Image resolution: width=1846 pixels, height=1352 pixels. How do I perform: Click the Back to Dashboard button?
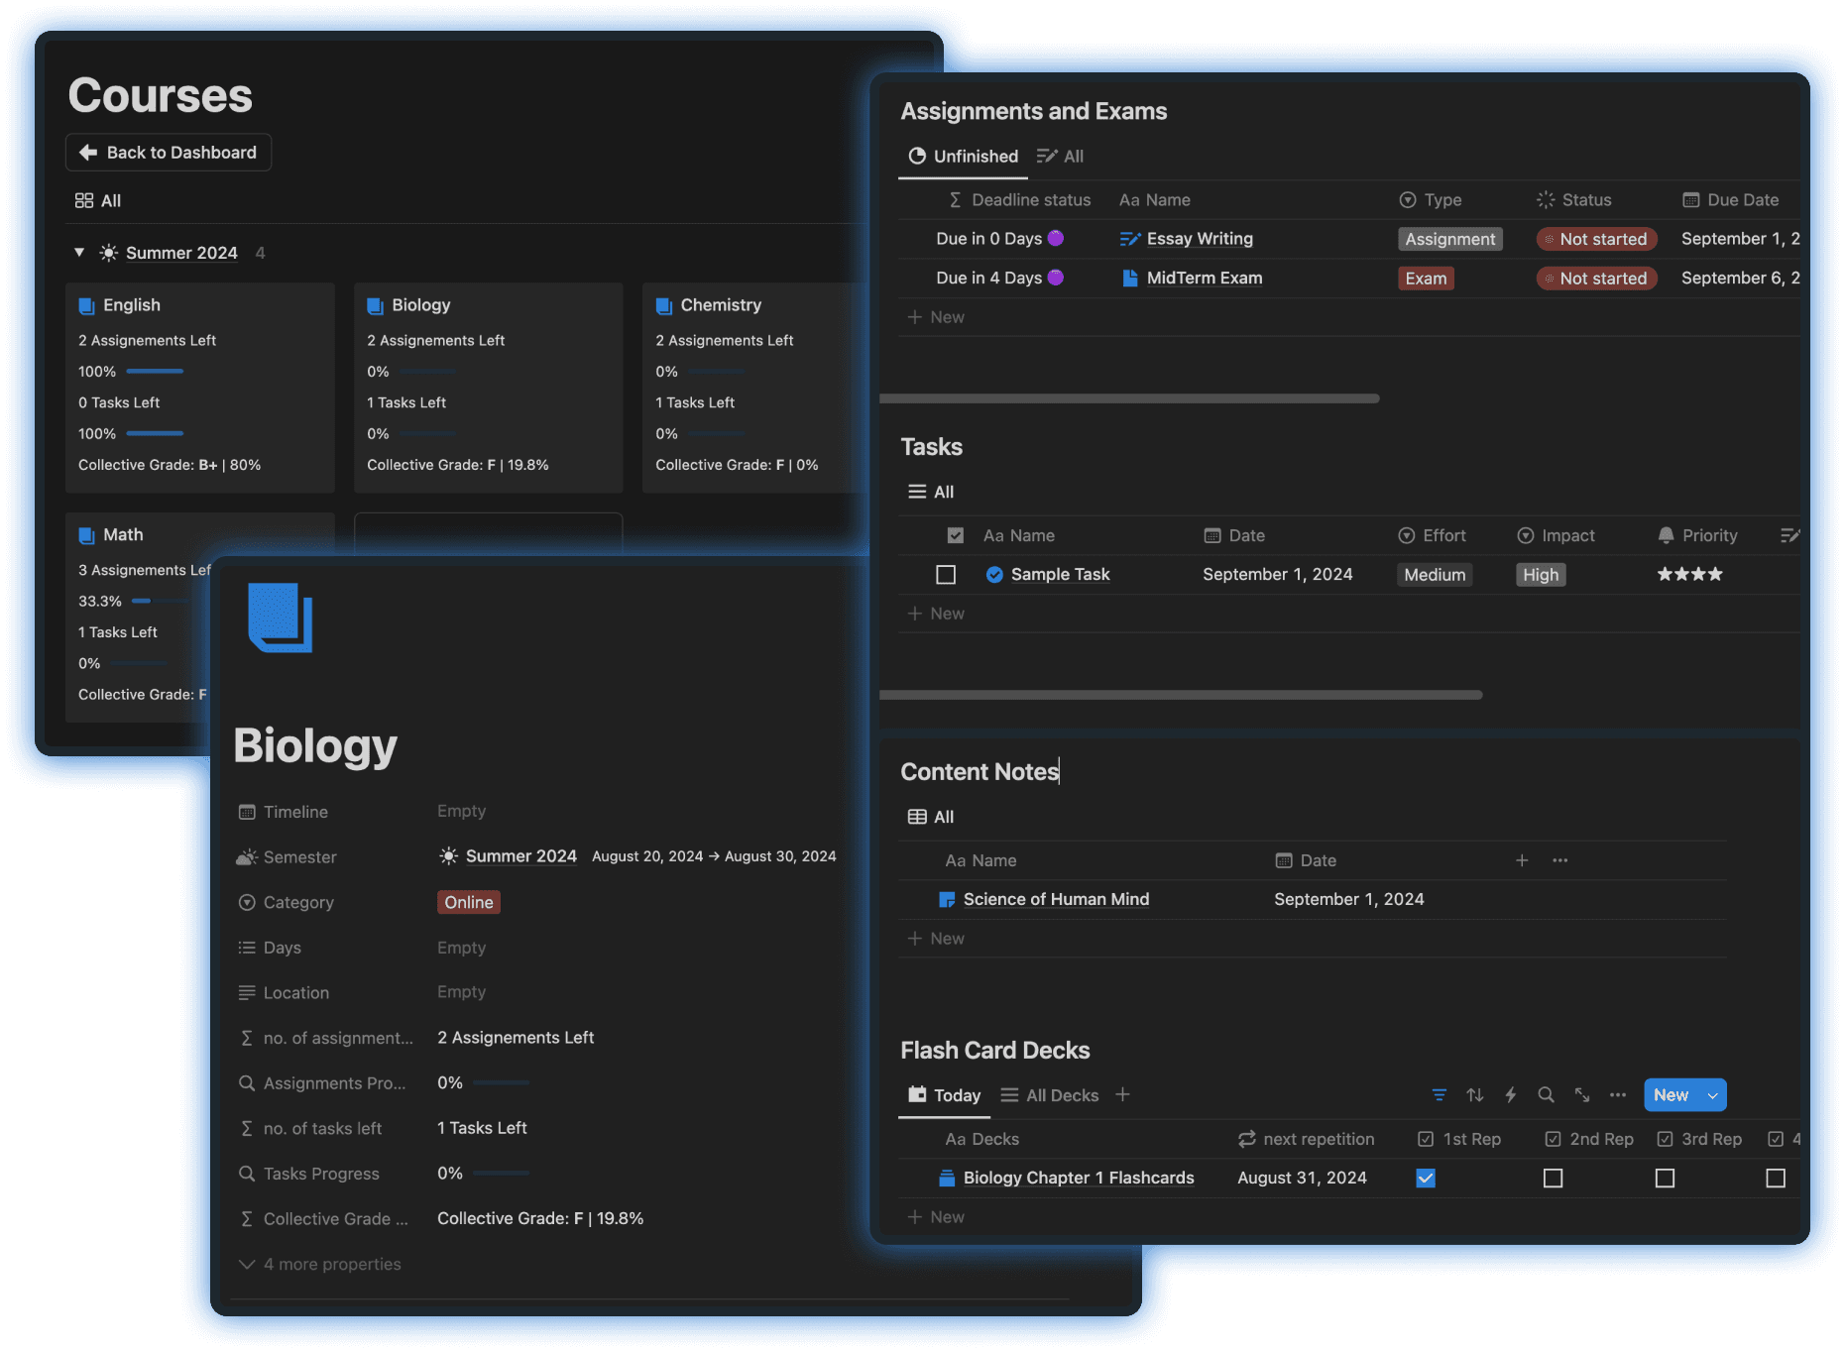click(168, 152)
